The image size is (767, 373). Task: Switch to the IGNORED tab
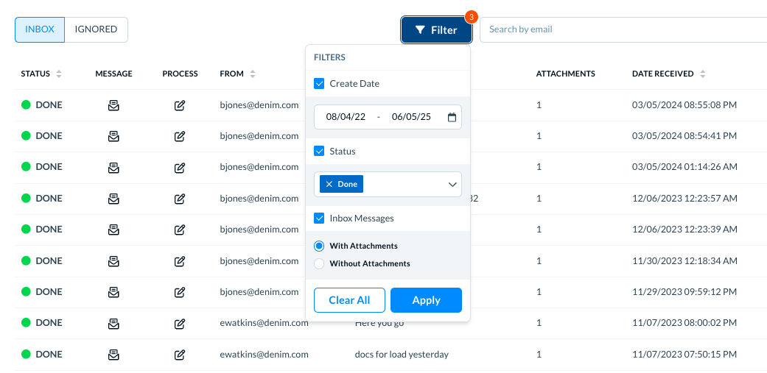point(96,29)
